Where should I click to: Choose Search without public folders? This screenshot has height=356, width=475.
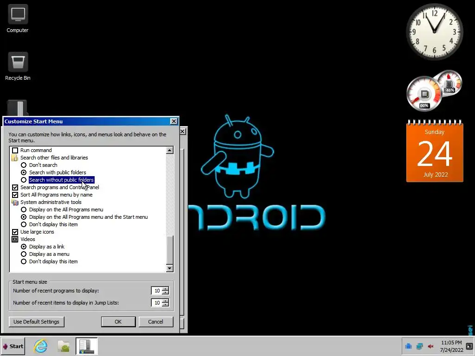point(24,180)
